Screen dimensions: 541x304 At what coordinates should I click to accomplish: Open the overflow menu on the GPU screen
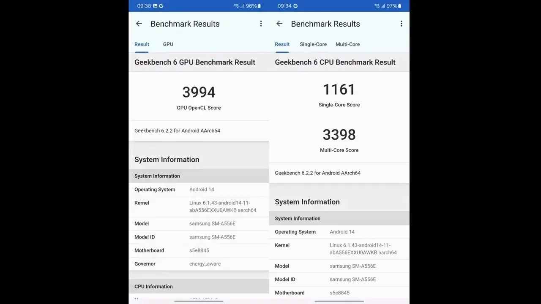pyautogui.click(x=261, y=24)
